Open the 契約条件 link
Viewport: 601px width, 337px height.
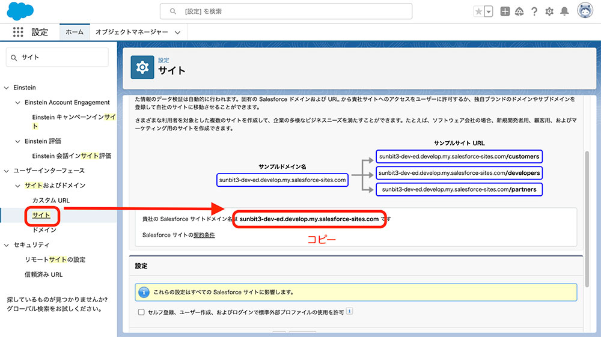[204, 235]
